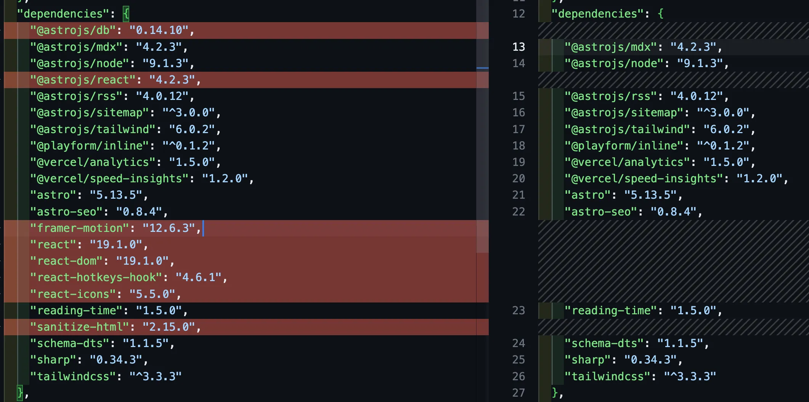This screenshot has height=402, width=809.
Task: Click the hatched gap below line 22
Action: pyautogui.click(x=673, y=261)
